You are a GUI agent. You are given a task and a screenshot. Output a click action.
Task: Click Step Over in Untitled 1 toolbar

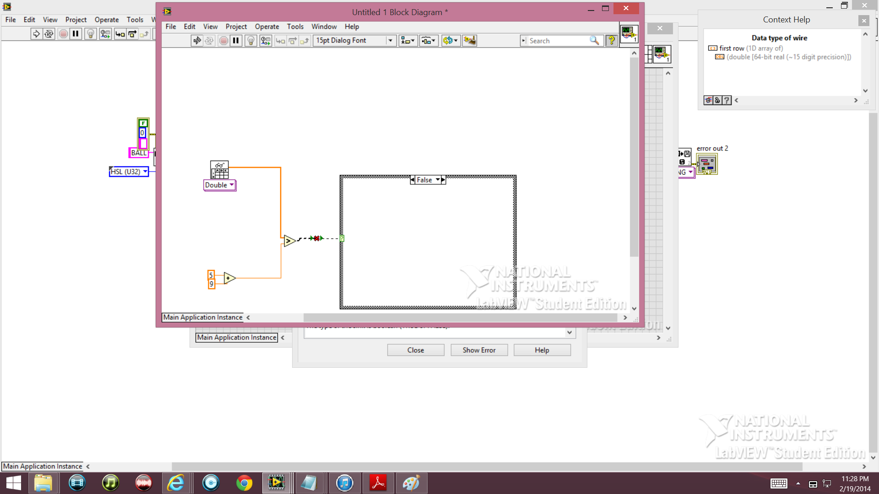pyautogui.click(x=293, y=41)
